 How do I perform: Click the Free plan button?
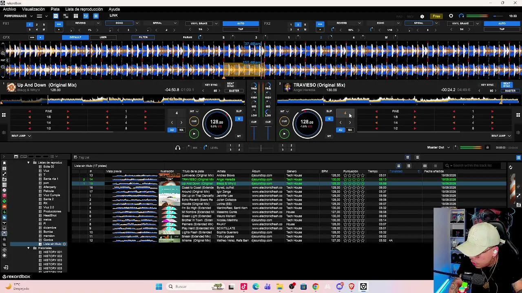[x=436, y=16]
